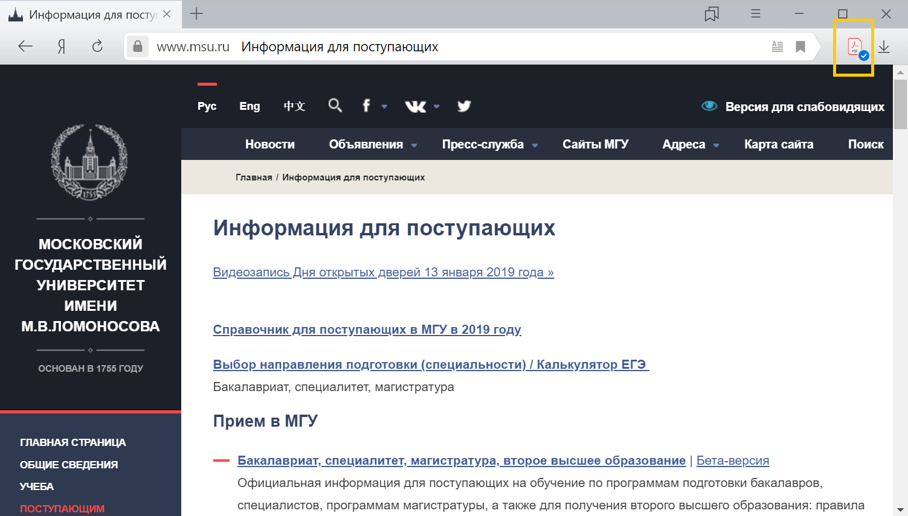Click the Прием в МГУ heading
The height and width of the screenshot is (516, 908).
pos(265,421)
